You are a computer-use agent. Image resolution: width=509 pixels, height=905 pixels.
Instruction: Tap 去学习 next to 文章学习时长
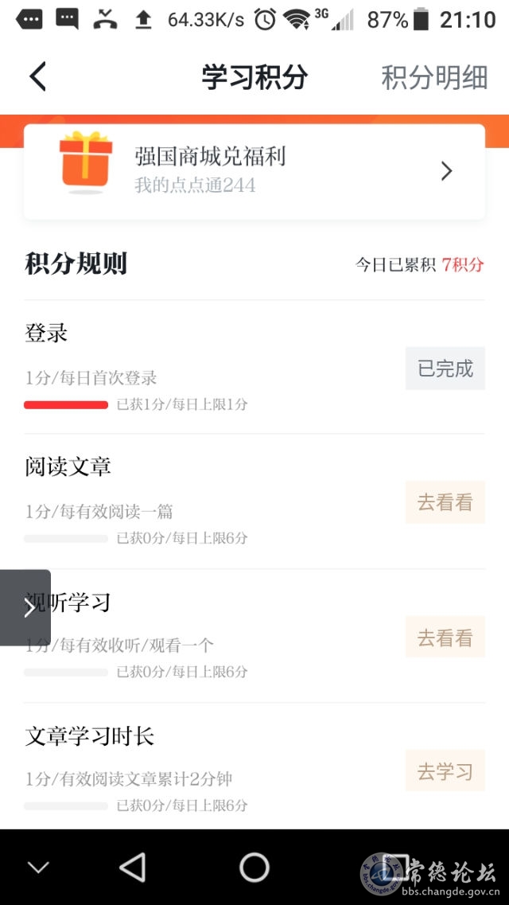click(445, 770)
